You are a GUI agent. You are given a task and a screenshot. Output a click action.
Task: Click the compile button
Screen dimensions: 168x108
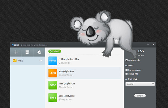(140, 96)
